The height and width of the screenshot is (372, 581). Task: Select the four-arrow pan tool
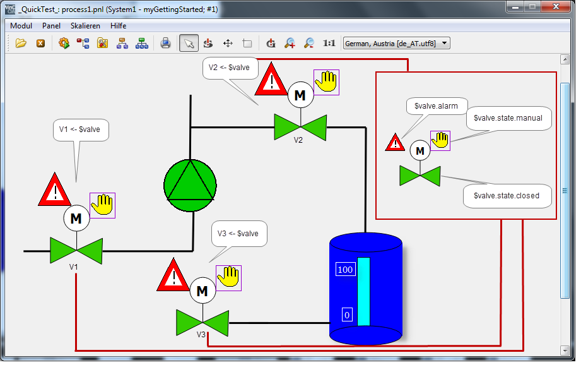pos(228,44)
